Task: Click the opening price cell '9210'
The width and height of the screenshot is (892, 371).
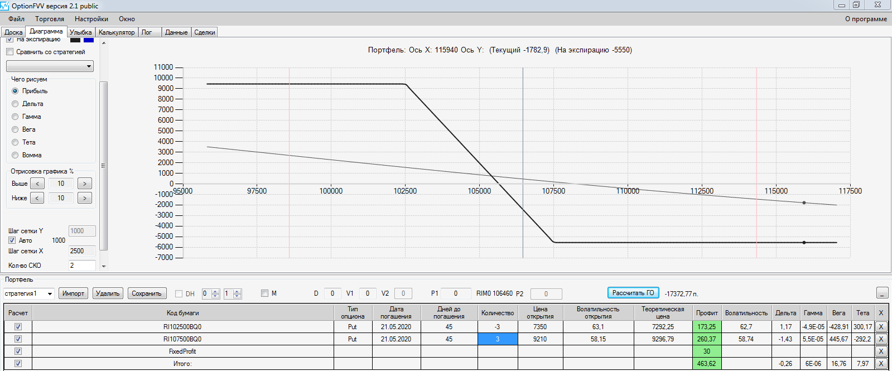Action: click(540, 339)
